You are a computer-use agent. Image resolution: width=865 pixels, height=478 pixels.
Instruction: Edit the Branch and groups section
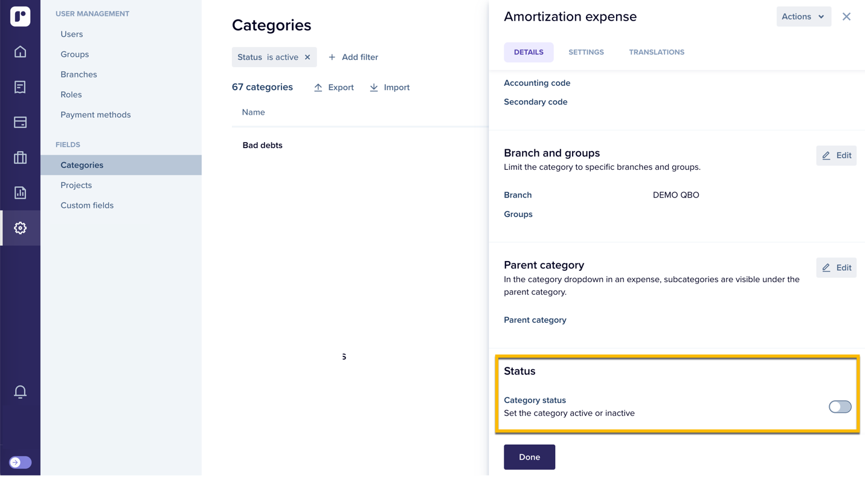(x=836, y=155)
